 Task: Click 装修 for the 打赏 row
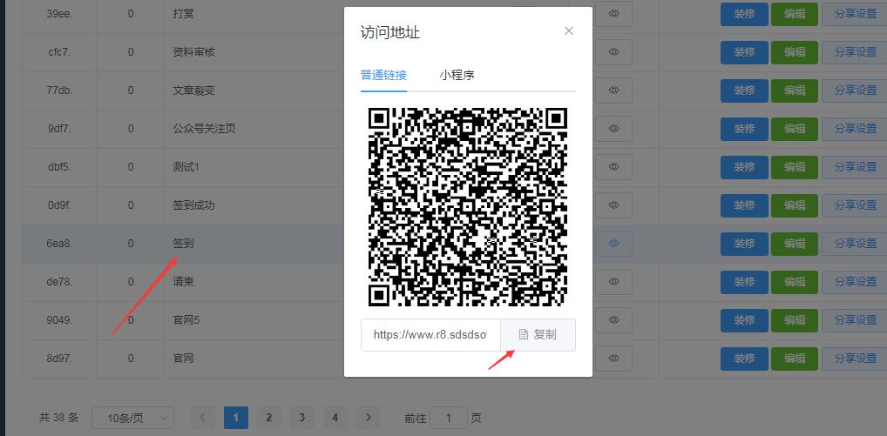744,14
